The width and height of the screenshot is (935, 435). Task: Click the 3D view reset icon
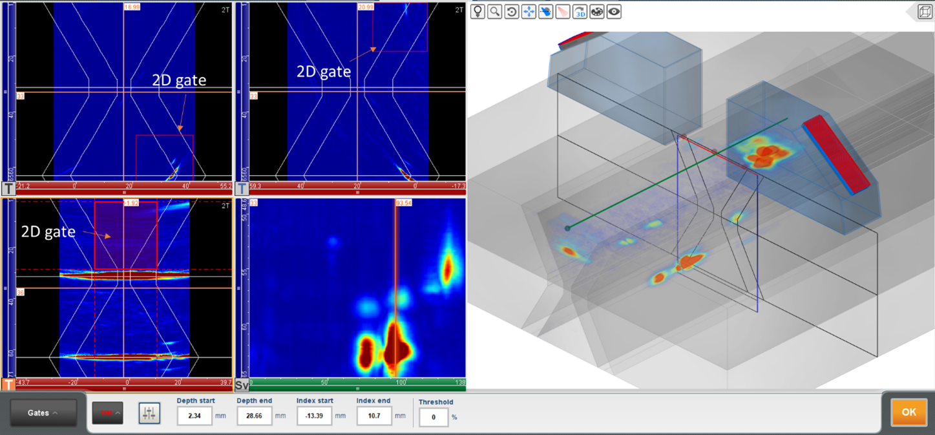pyautogui.click(x=579, y=11)
